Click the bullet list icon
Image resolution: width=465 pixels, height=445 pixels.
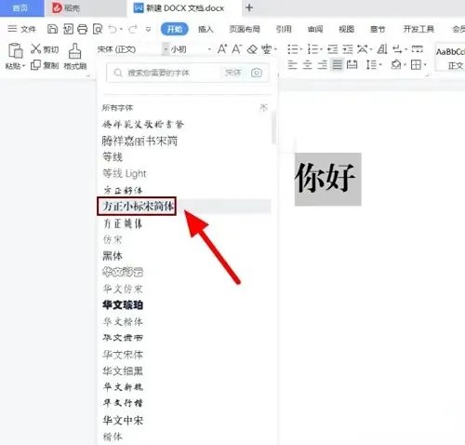[292, 49]
